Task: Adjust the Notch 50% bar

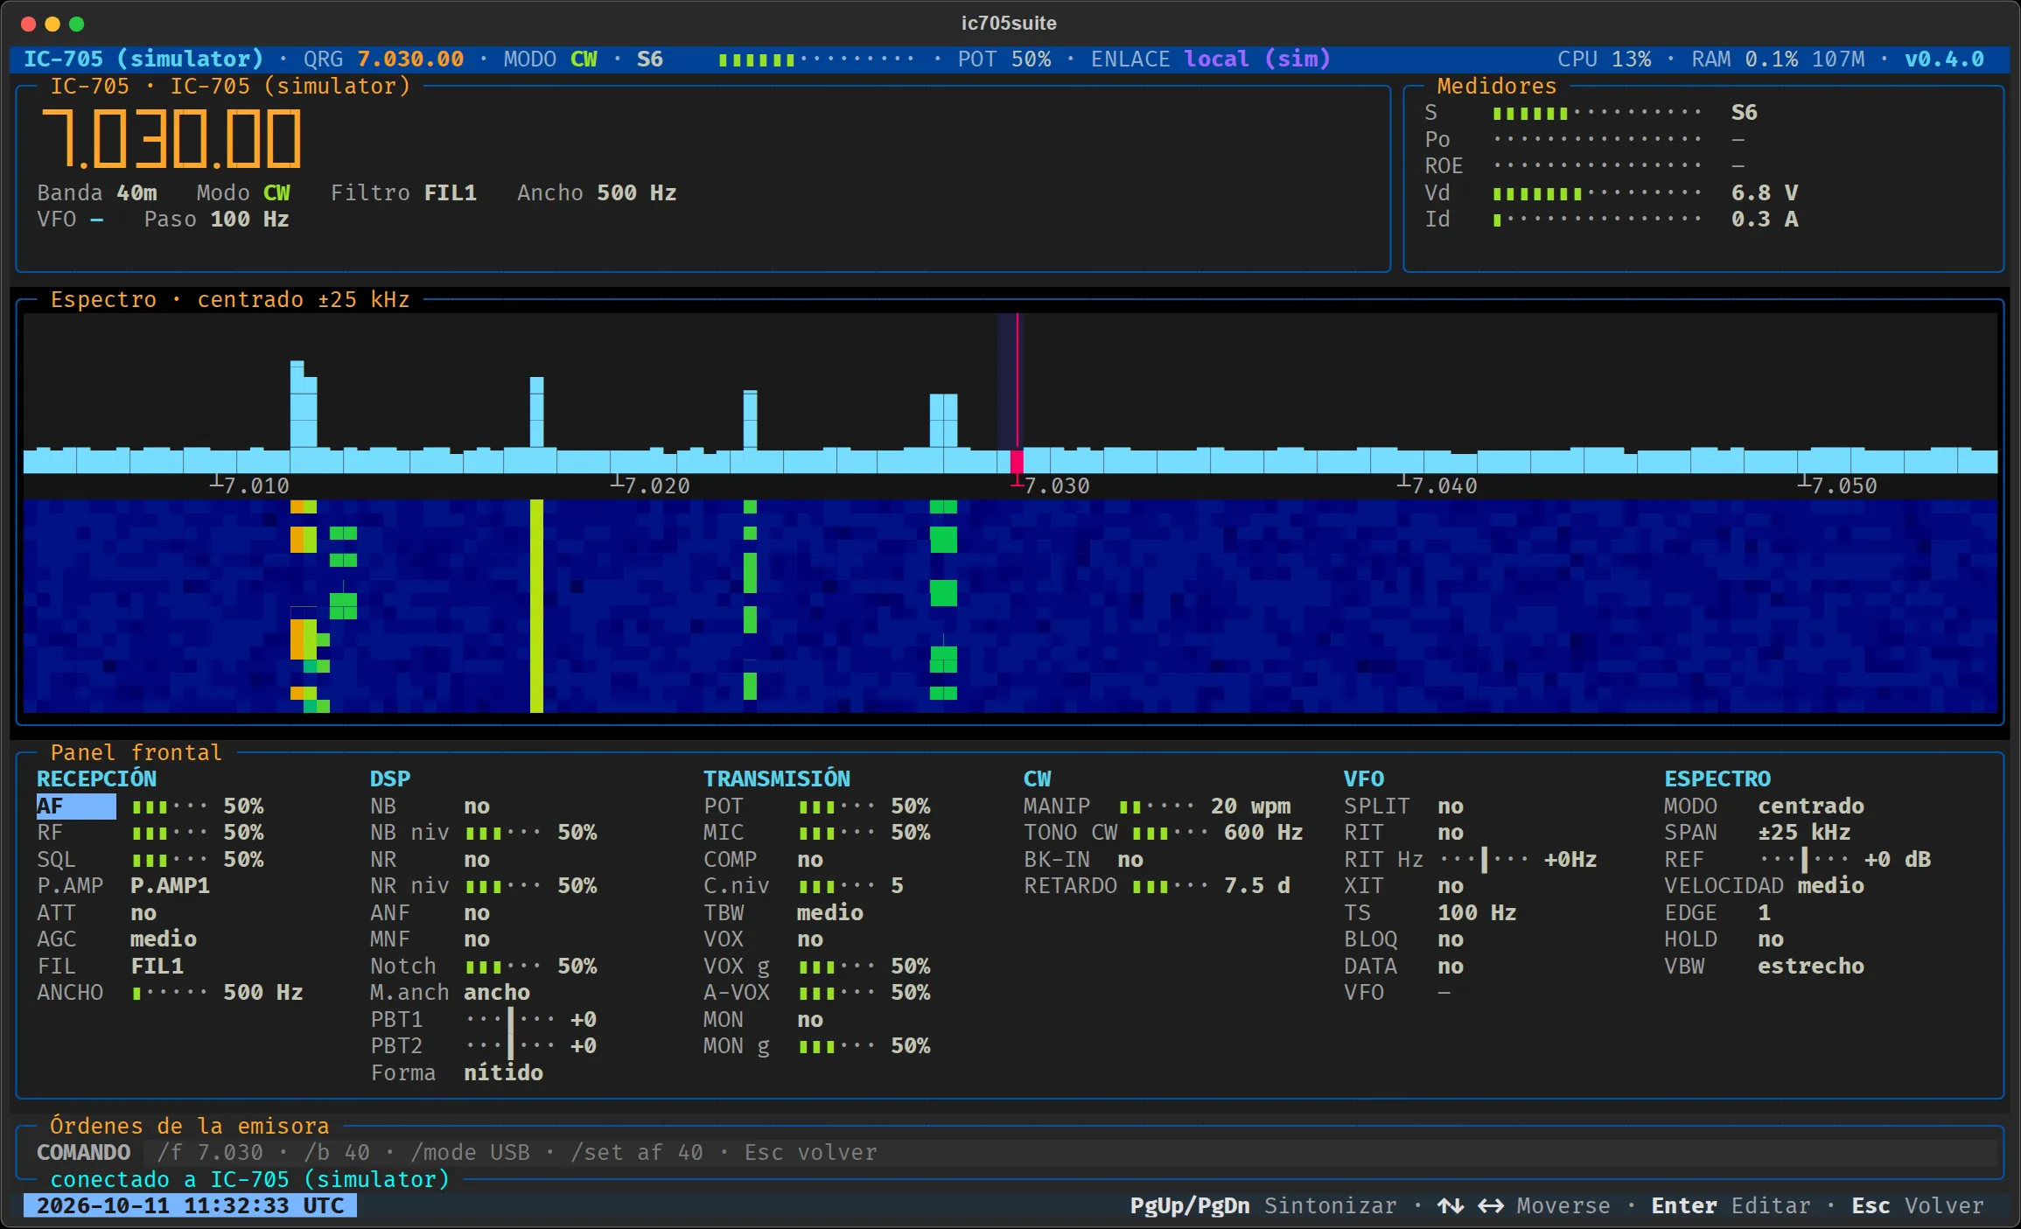Action: coord(503,966)
